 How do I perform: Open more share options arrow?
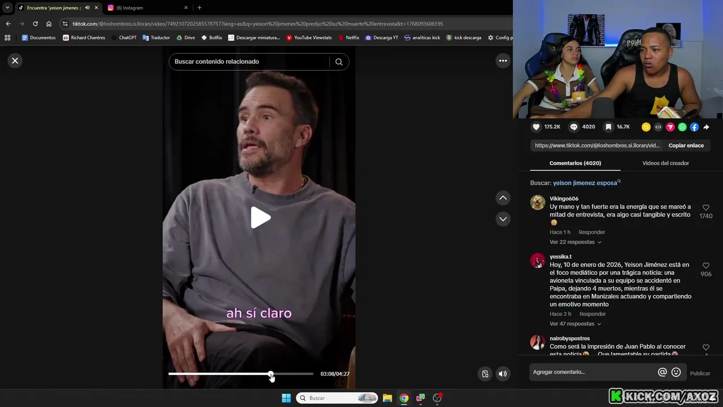(706, 127)
